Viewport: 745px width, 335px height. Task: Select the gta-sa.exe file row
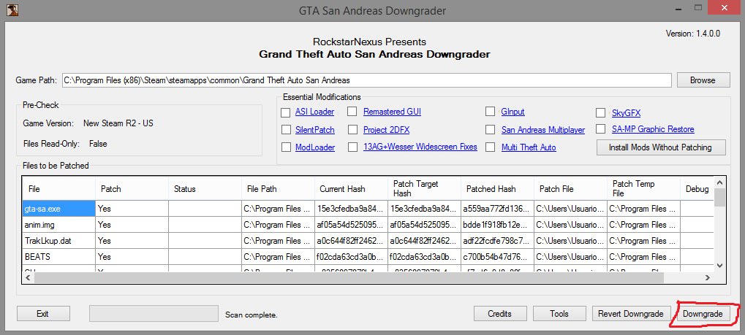point(58,209)
